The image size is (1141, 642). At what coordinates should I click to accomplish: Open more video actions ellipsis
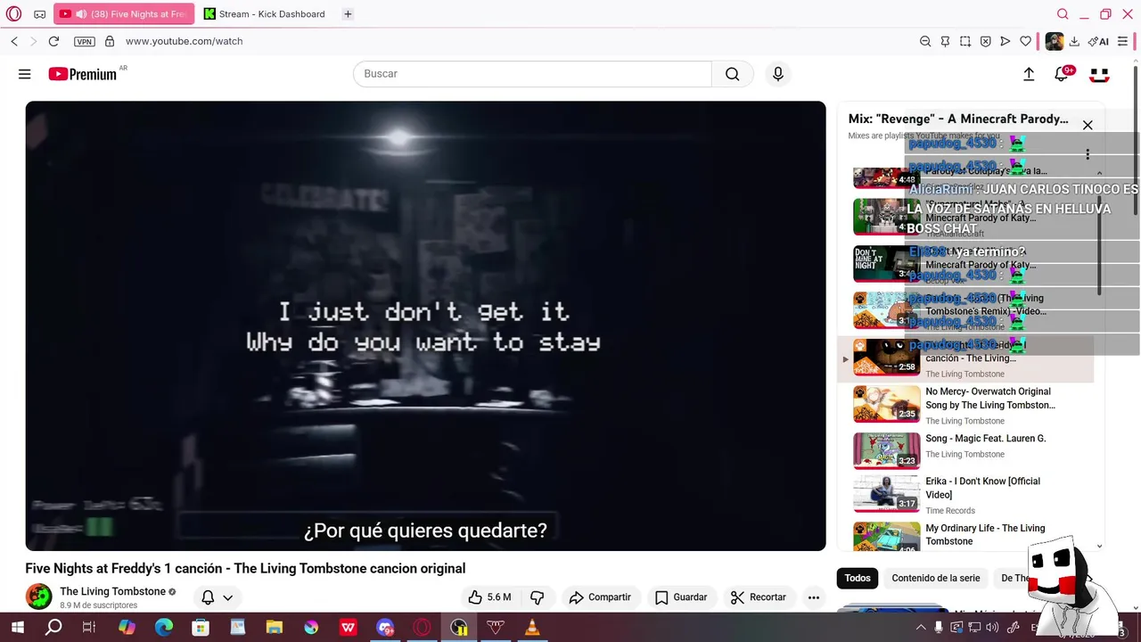(x=813, y=597)
